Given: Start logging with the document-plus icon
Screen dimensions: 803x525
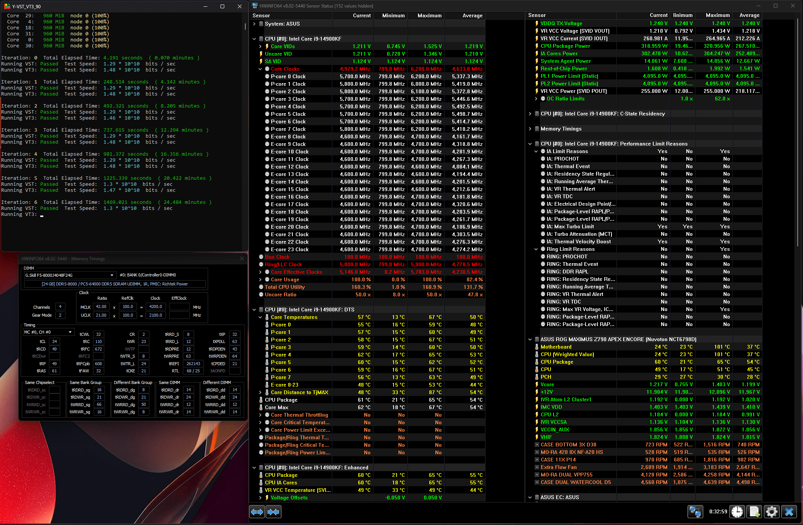Looking at the screenshot, I should coord(754,512).
